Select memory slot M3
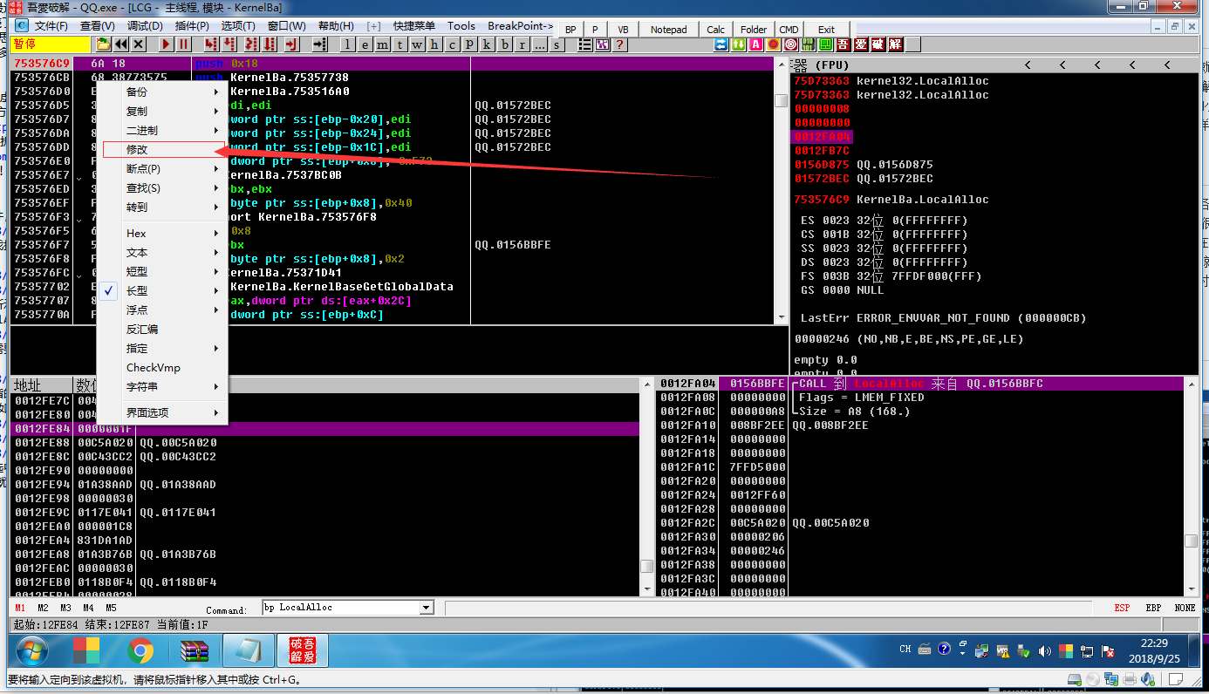 tap(65, 608)
